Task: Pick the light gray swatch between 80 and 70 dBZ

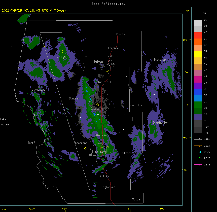Action: (198, 23)
